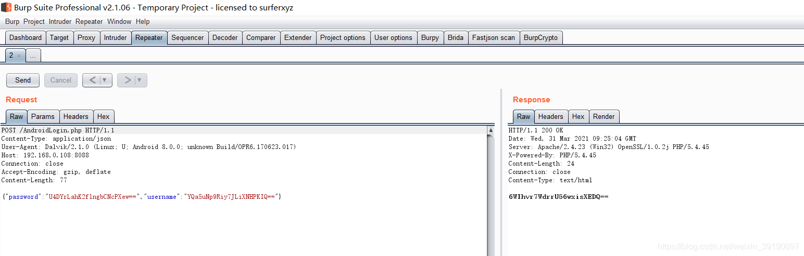
Task: Add new Repeater tab via ellipsis
Action: click(33, 56)
